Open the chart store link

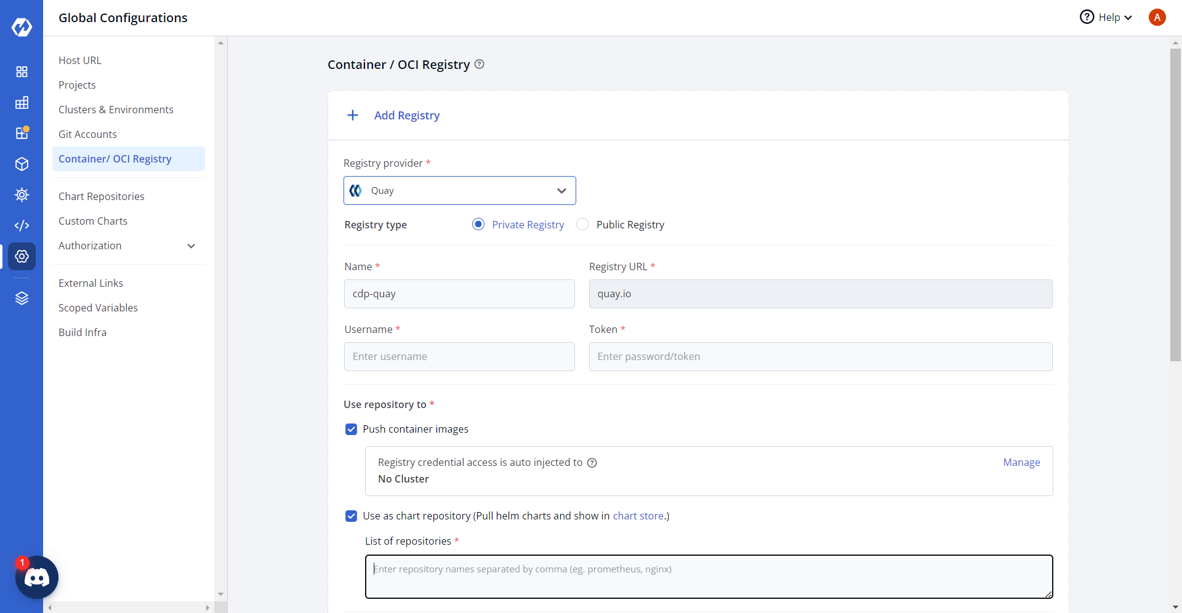638,516
